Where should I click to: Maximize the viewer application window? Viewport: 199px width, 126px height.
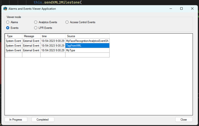tap(181, 9)
